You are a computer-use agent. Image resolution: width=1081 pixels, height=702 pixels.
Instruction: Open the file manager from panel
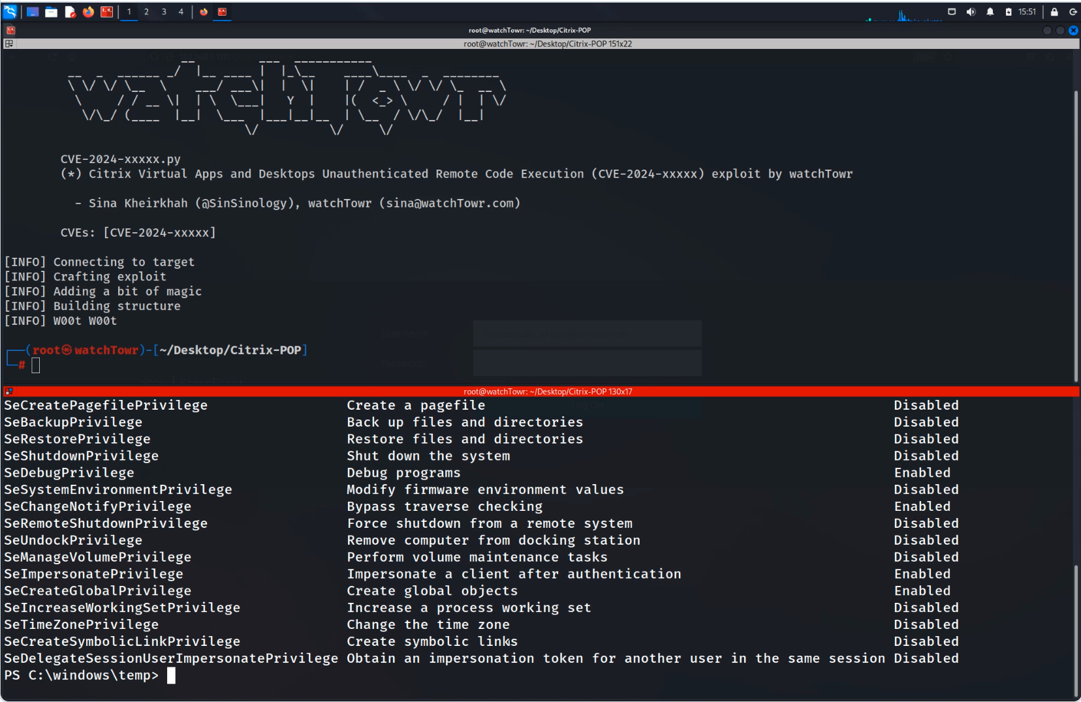click(51, 12)
